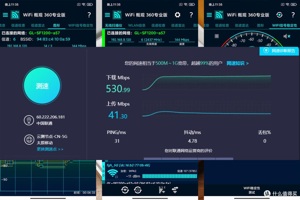The width and height of the screenshot is (300, 200).
Task: Click the globe icon beside 云测节点-CN-5G
Action: (29, 140)
